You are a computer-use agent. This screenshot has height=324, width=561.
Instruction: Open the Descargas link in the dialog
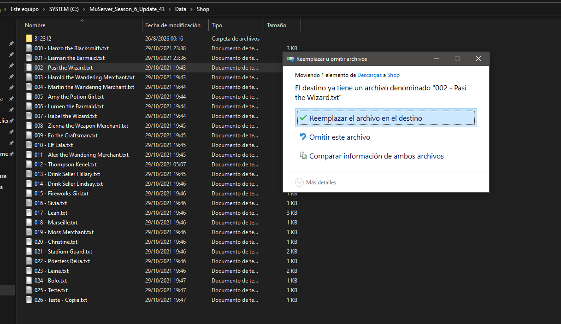click(x=369, y=75)
